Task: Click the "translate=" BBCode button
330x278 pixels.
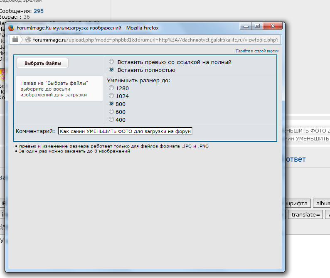Action: [x=306, y=214]
